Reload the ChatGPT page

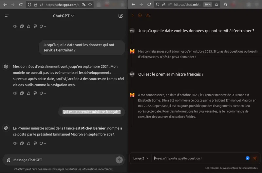[21, 5]
